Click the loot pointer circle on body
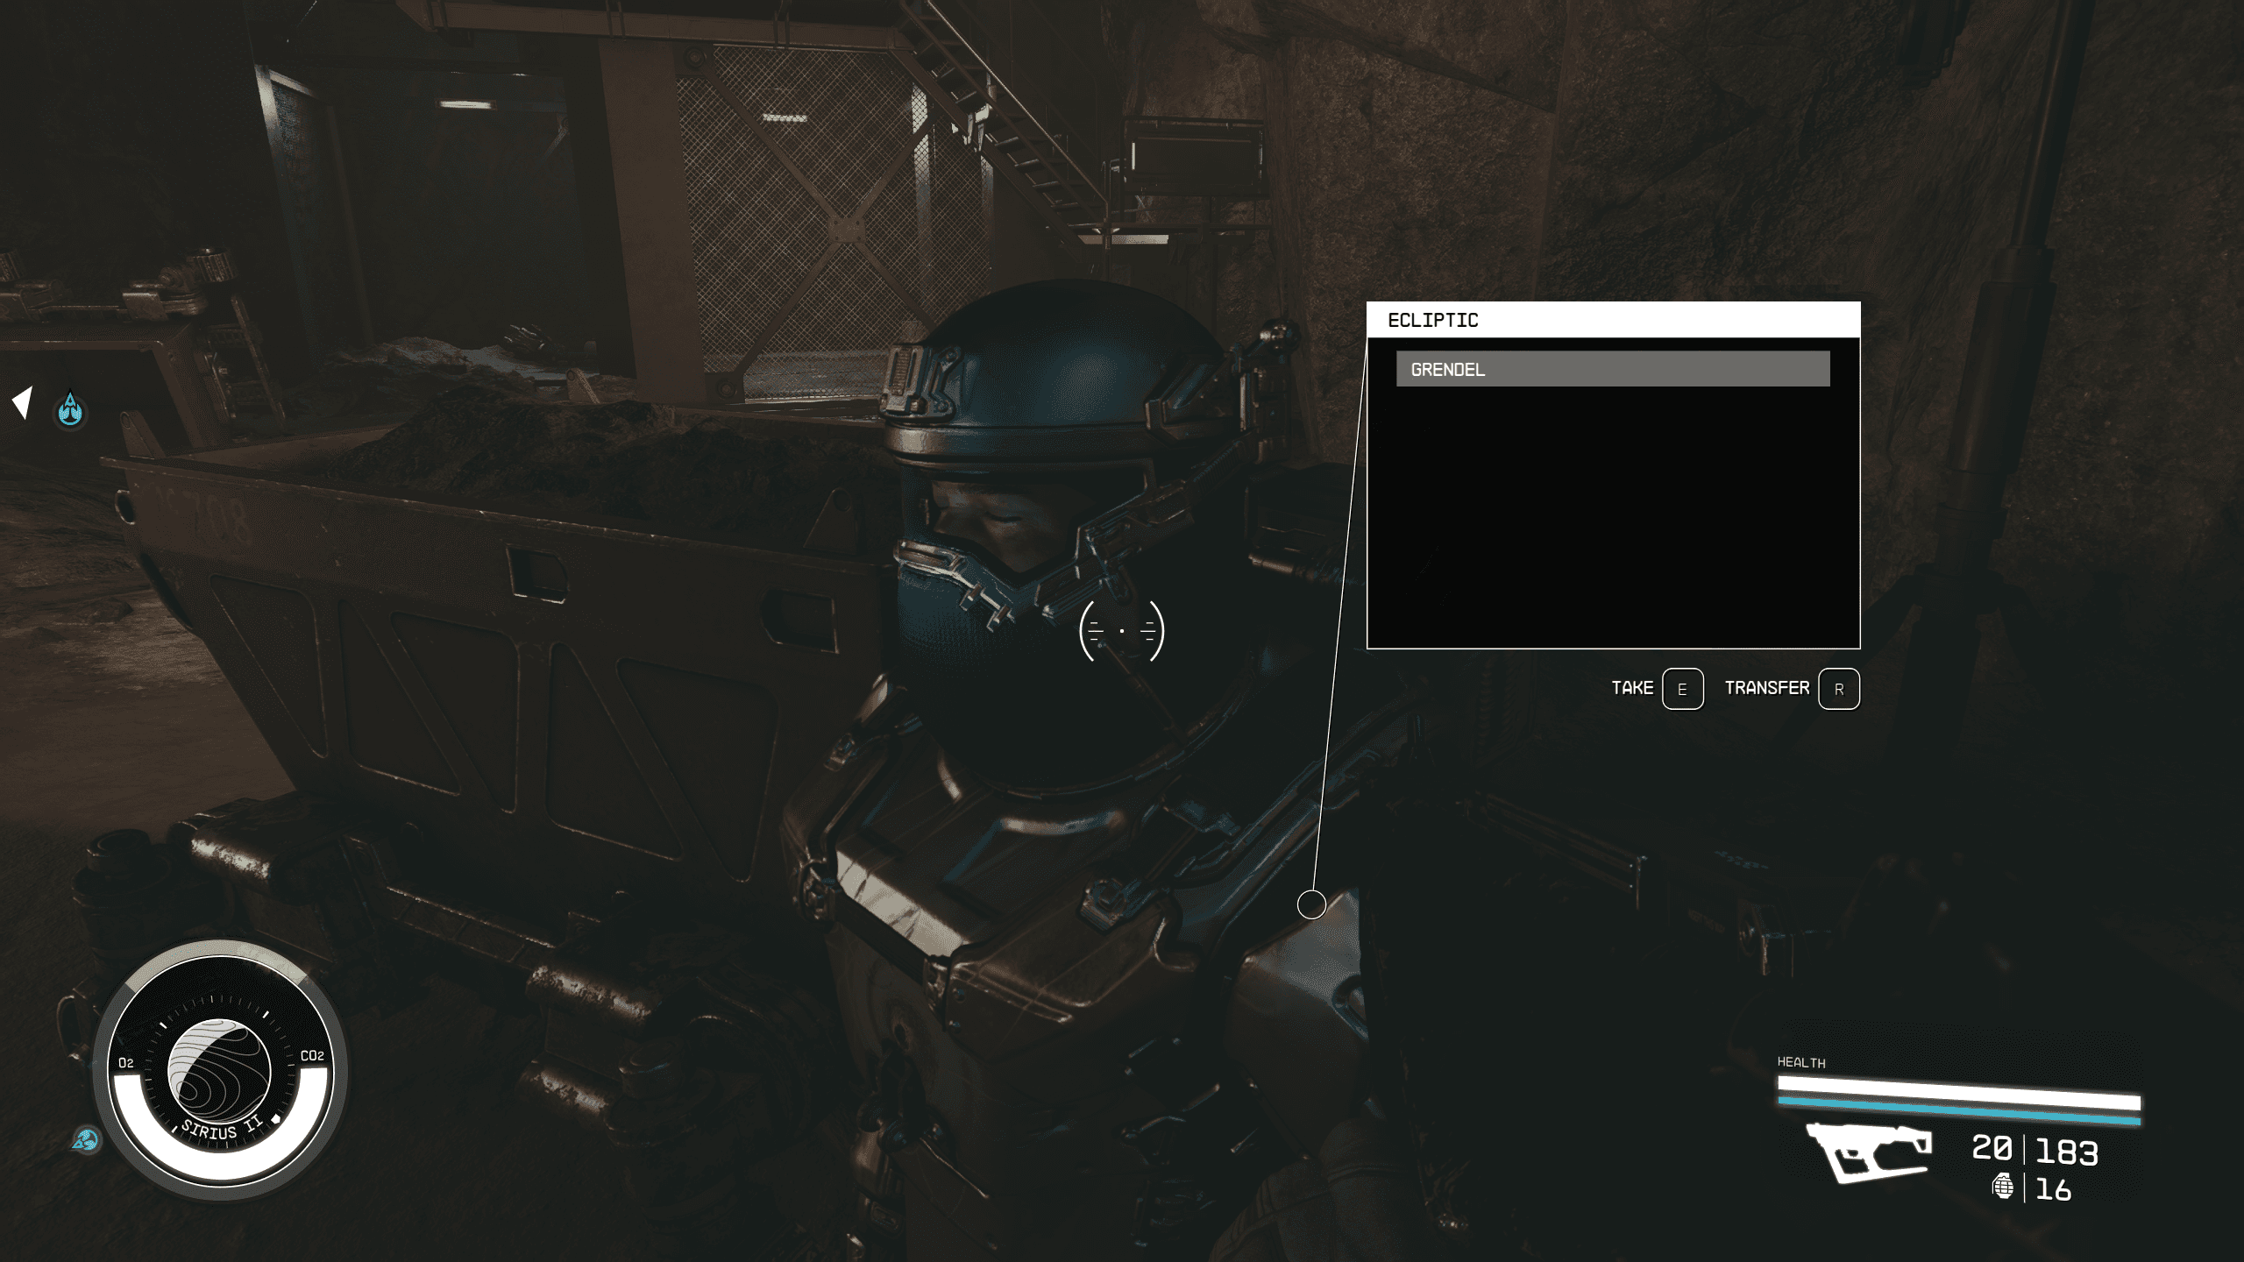The image size is (2244, 1262). (1311, 904)
